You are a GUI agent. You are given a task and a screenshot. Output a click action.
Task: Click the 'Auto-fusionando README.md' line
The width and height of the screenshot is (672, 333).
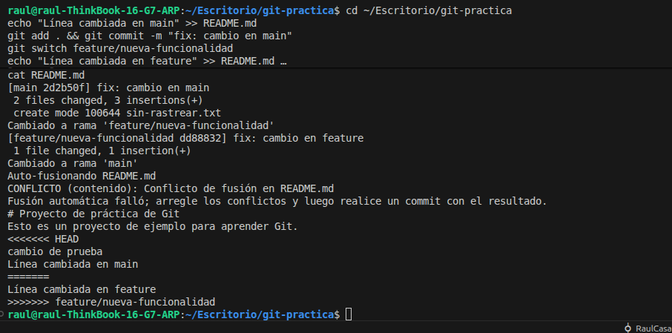click(82, 176)
